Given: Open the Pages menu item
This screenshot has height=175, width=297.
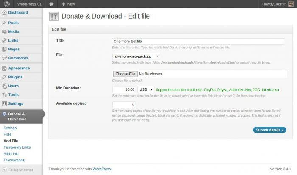Looking at the screenshot, I should (x=14, y=50).
